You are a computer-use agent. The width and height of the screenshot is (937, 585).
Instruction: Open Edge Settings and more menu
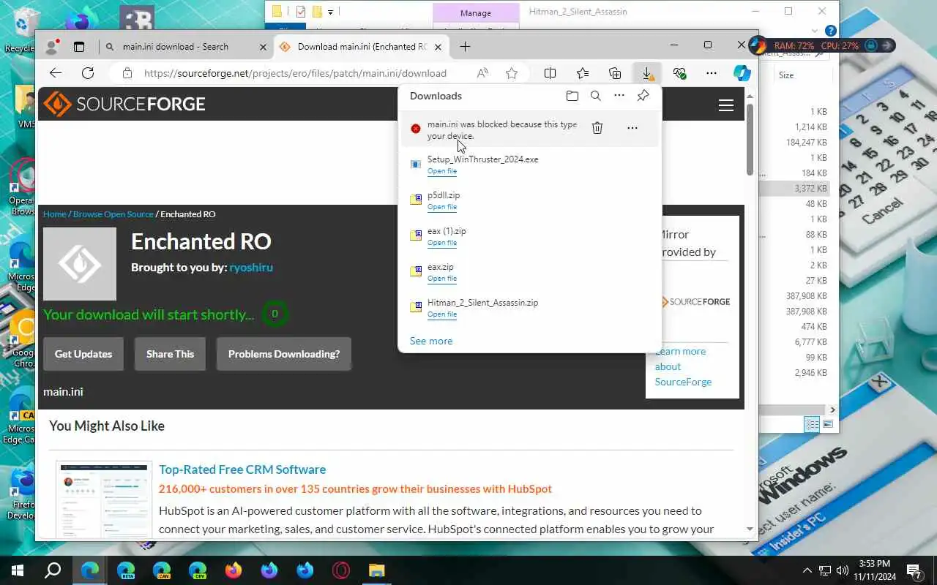pyautogui.click(x=712, y=73)
